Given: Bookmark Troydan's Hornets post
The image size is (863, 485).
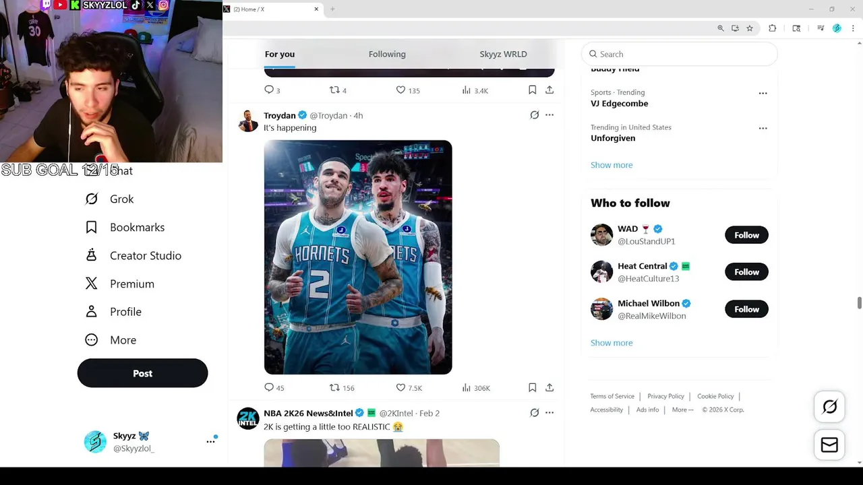Looking at the screenshot, I should tap(532, 387).
